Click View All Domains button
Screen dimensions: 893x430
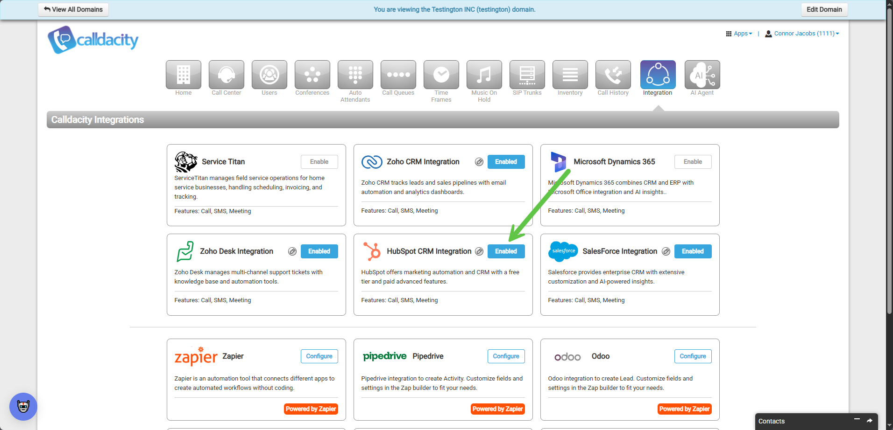click(73, 9)
